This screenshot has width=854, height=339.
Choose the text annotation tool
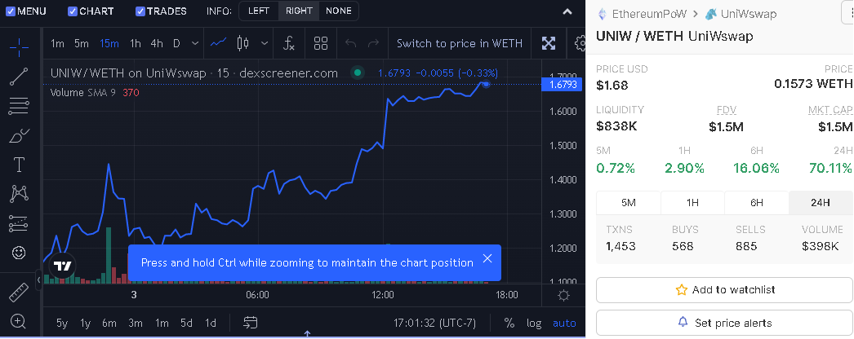pos(19,165)
